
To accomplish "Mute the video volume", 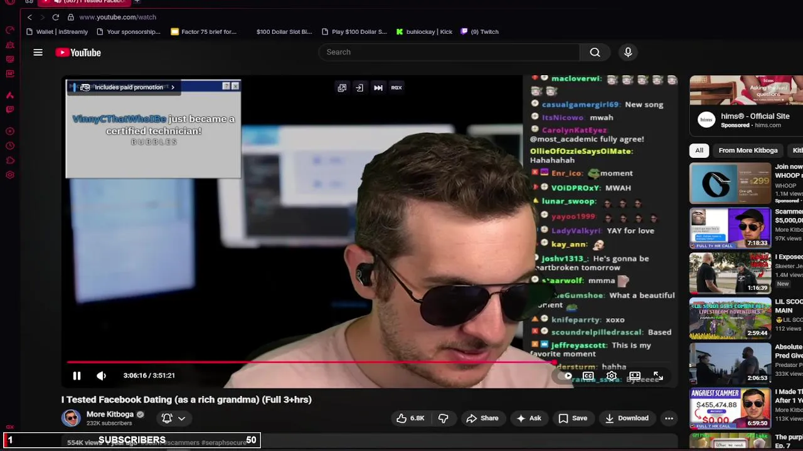I will coord(102,375).
